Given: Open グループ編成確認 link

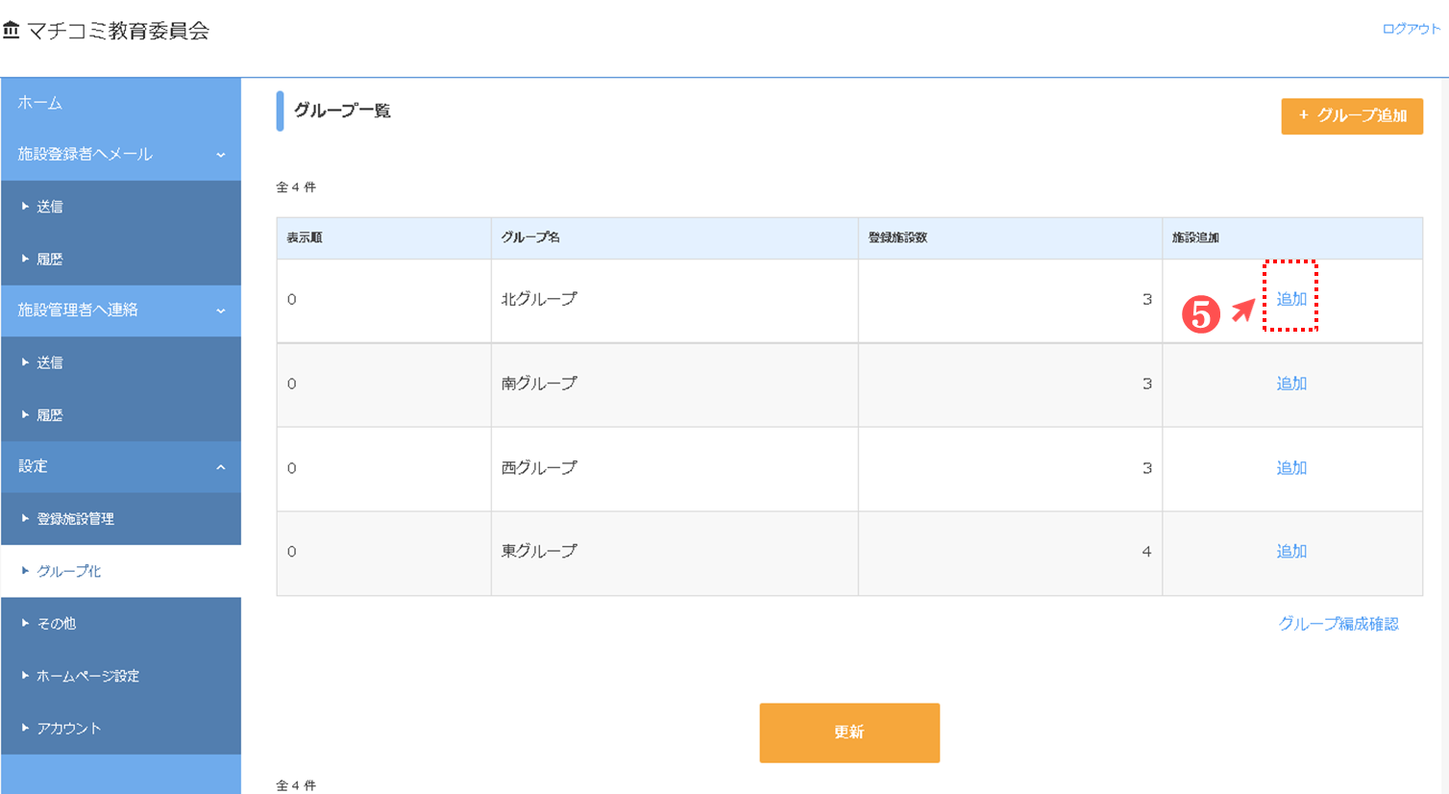Looking at the screenshot, I should (x=1338, y=624).
